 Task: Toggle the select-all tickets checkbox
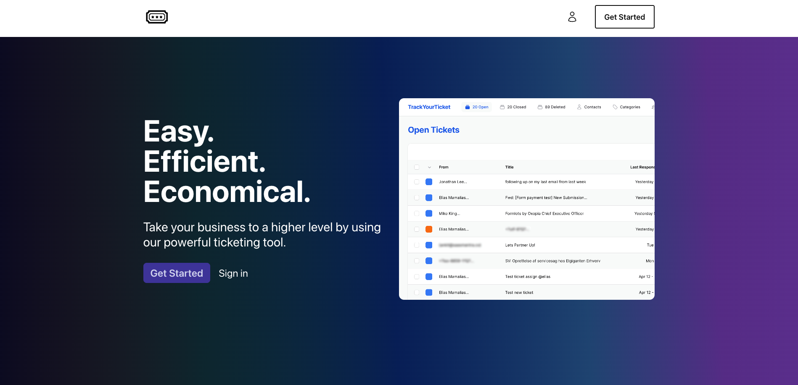pos(417,167)
